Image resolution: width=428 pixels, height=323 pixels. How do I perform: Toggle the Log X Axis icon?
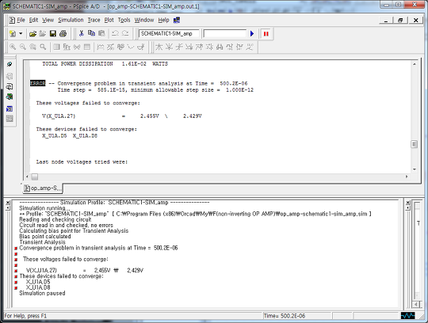click(x=57, y=47)
